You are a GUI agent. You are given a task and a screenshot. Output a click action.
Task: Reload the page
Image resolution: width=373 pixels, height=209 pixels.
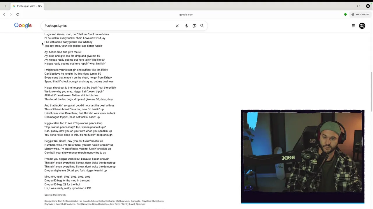click(x=17, y=15)
